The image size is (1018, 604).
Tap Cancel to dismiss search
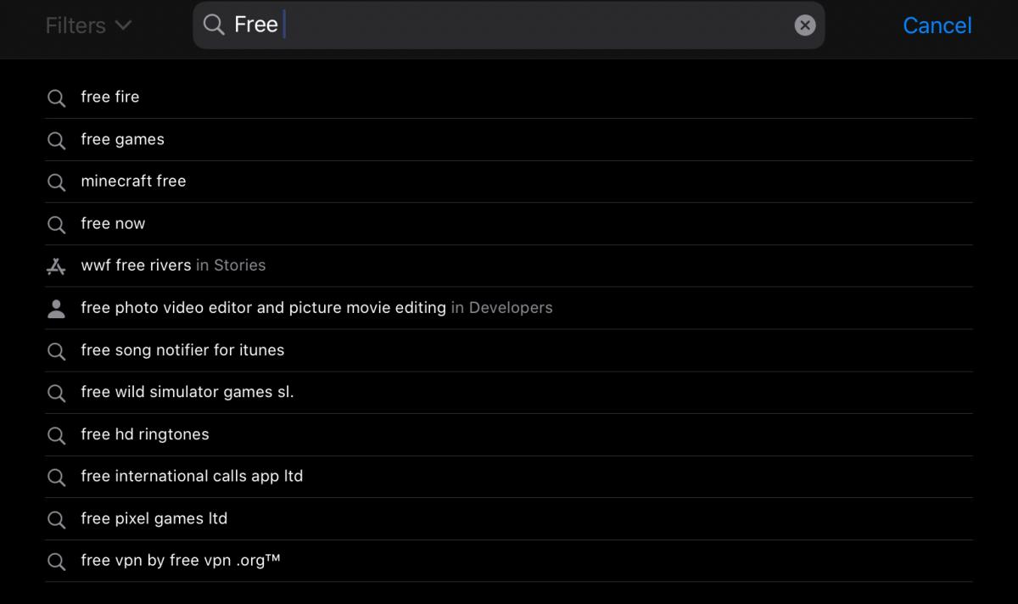point(937,25)
